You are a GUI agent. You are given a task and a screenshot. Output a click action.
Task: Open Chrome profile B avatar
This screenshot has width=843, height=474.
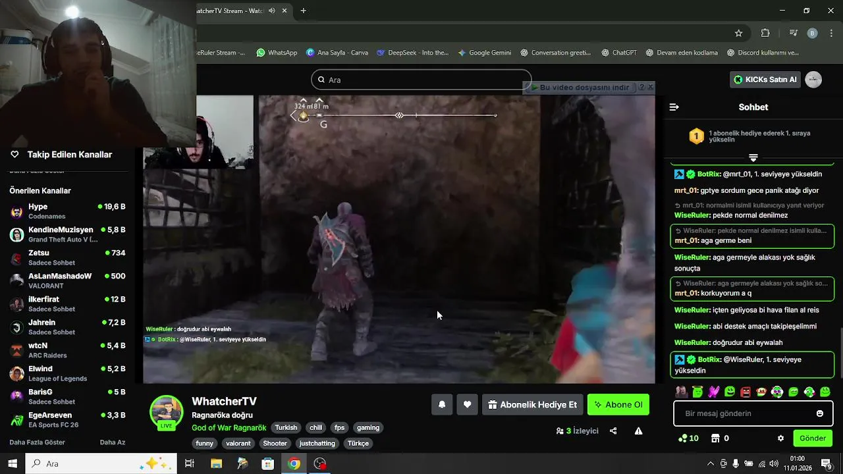(812, 33)
